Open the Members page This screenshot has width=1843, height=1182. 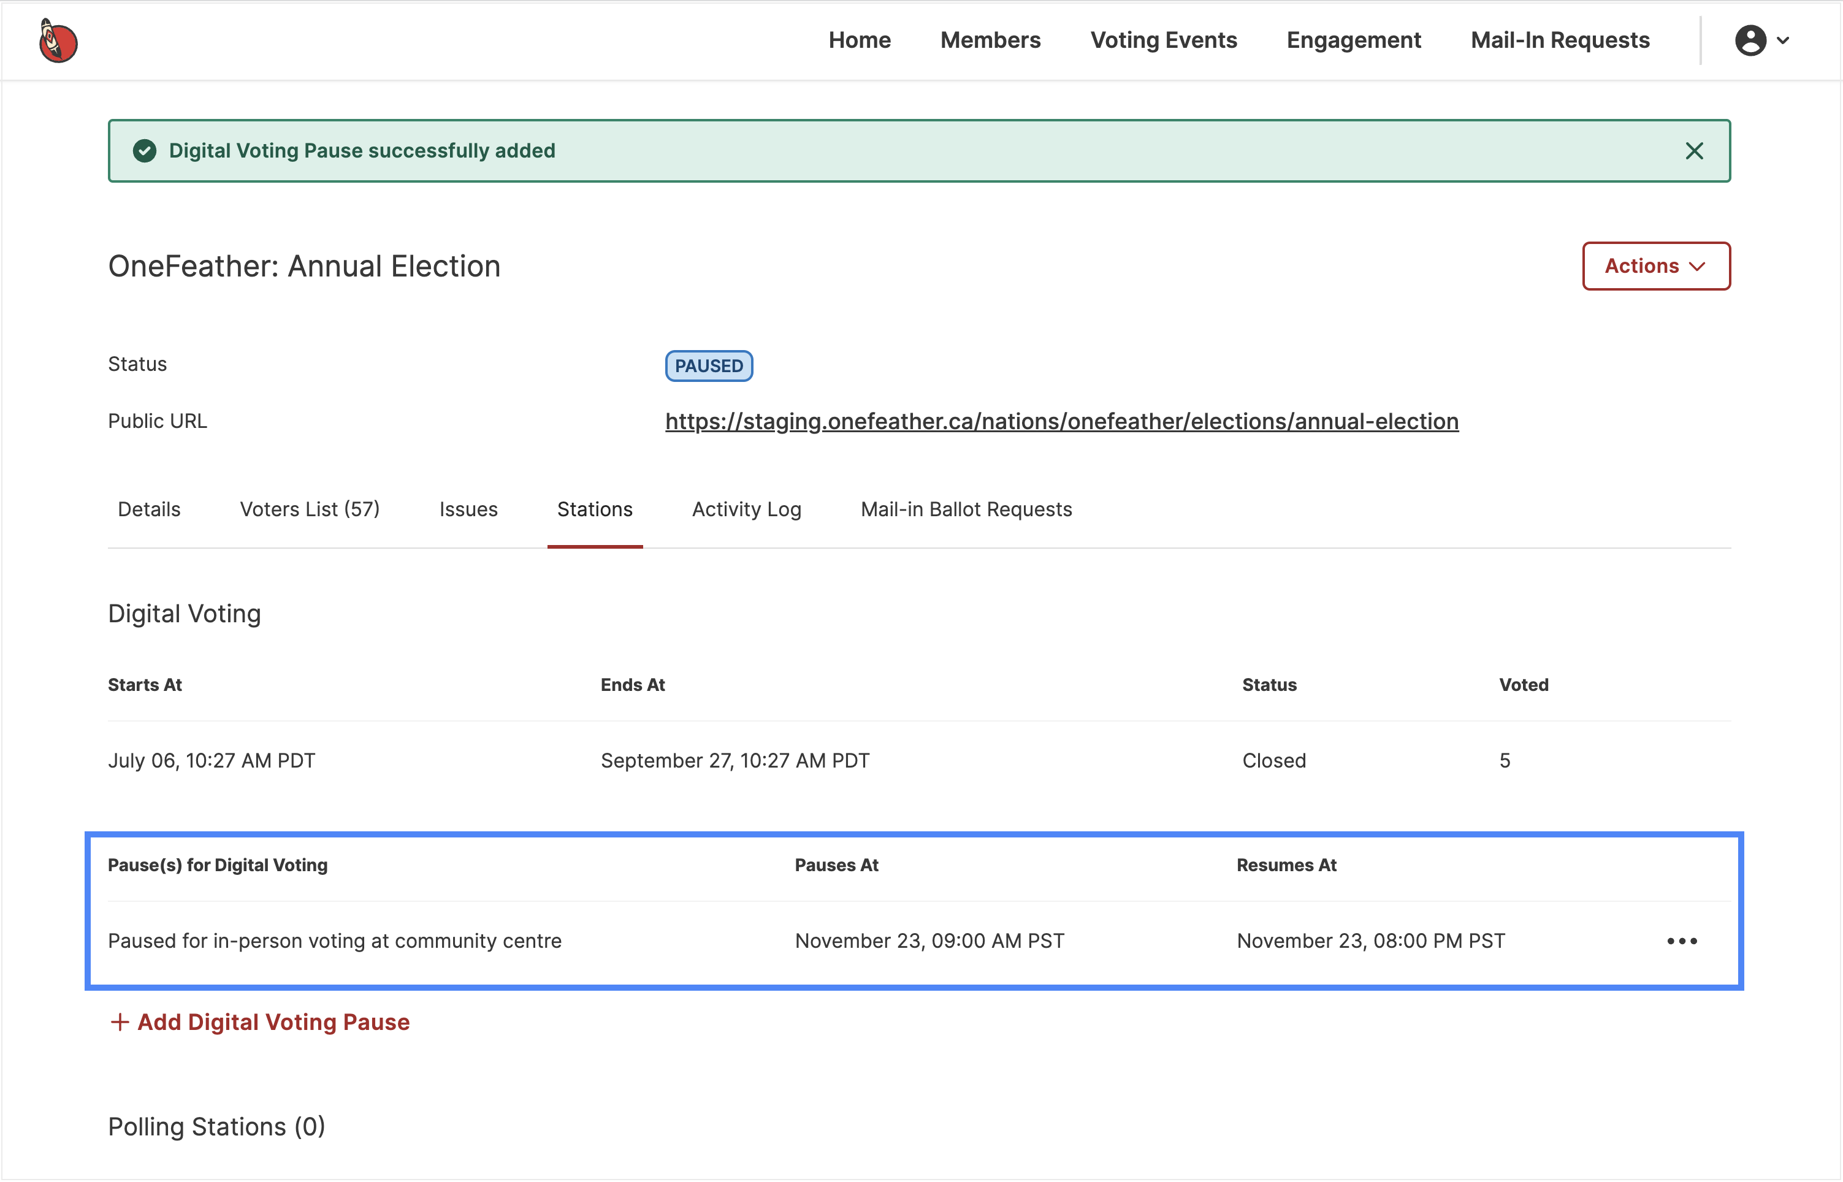click(x=990, y=40)
